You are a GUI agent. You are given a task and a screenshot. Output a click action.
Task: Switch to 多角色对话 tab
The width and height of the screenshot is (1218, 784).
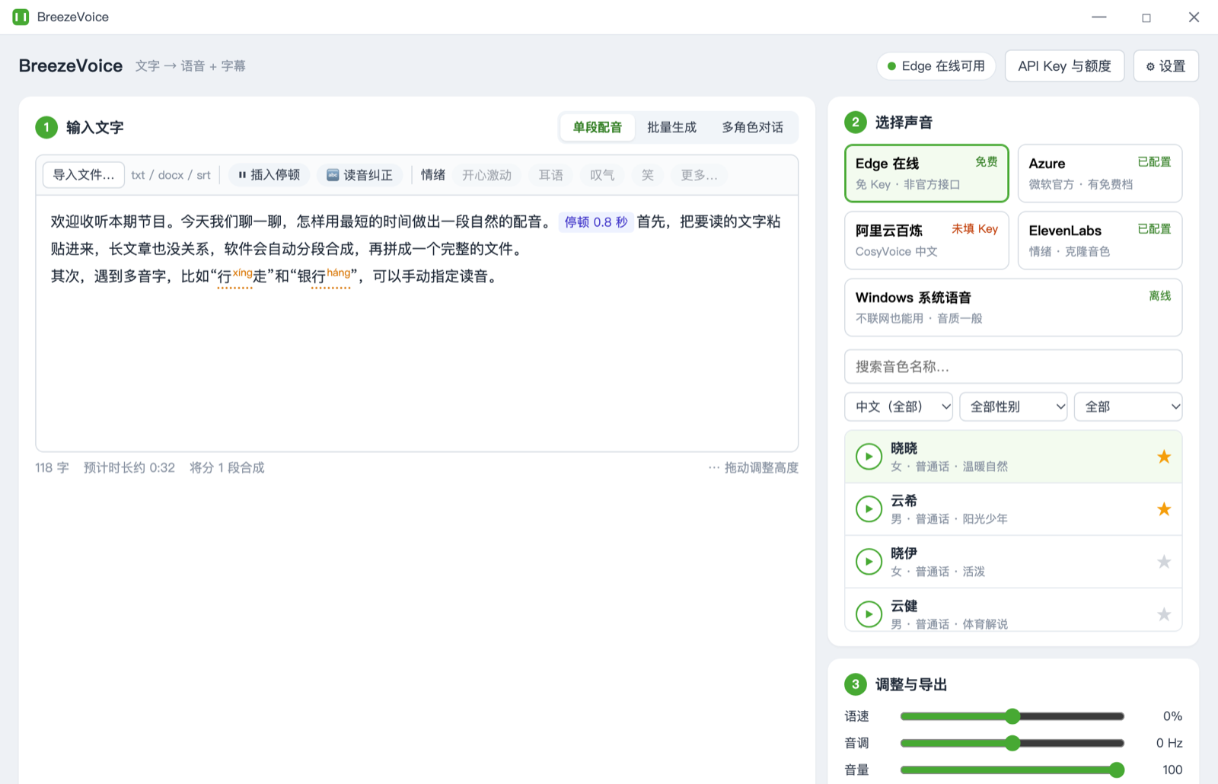click(x=752, y=127)
